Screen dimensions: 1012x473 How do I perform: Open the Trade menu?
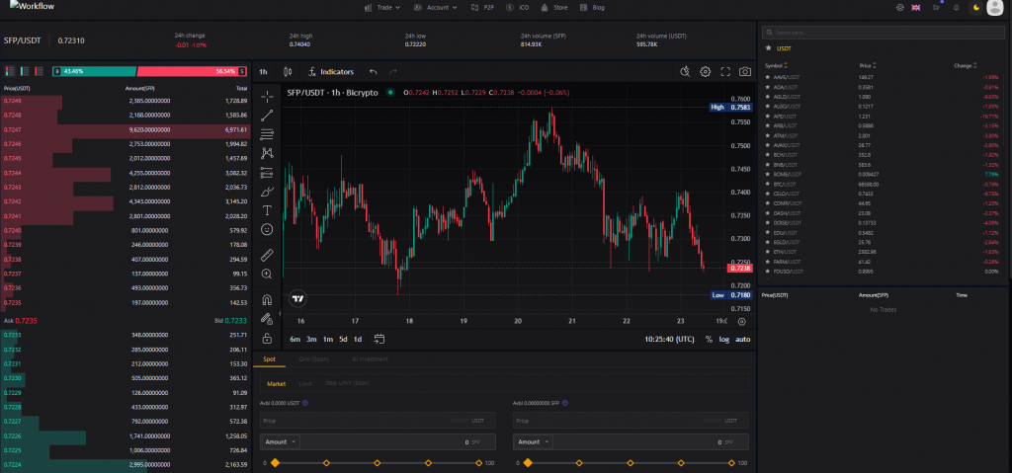click(x=382, y=8)
